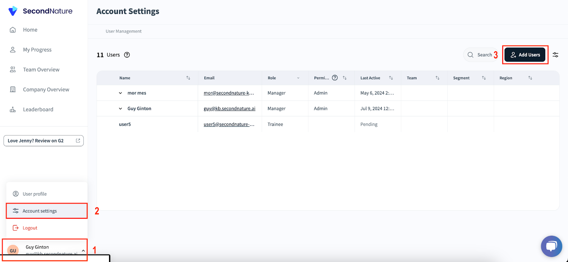The height and width of the screenshot is (262, 568).
Task: Click the SecondNature logo icon
Action: [x=13, y=11]
